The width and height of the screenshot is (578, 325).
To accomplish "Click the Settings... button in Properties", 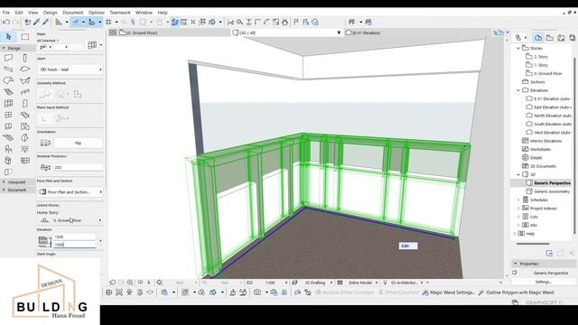I will tap(544, 282).
